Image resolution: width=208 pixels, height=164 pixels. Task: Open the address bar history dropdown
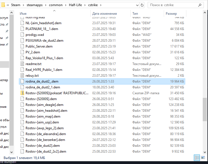[137, 5]
